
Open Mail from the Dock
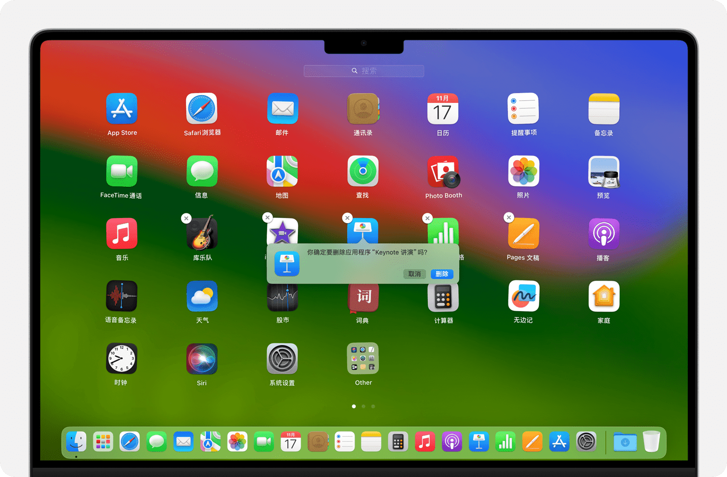point(184,442)
